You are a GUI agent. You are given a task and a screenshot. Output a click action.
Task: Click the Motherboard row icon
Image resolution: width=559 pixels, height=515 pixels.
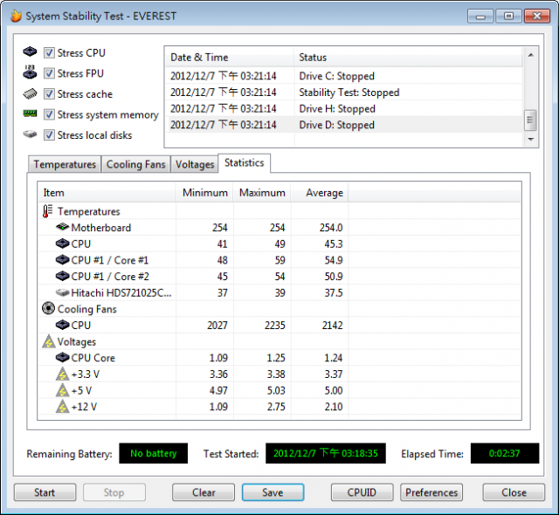click(x=62, y=227)
